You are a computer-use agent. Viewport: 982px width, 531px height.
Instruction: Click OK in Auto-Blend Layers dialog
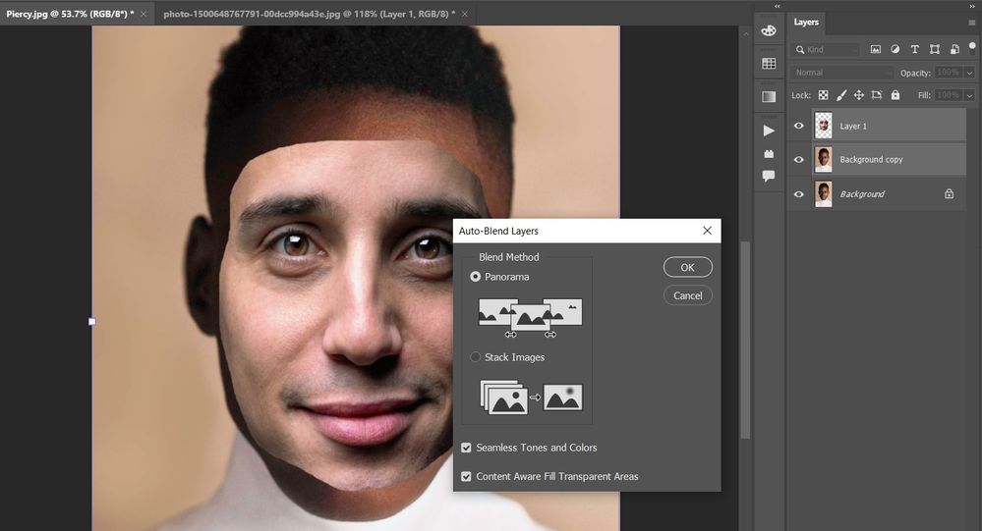click(688, 267)
